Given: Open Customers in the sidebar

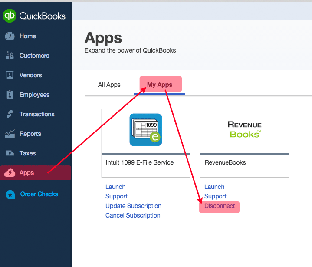Looking at the screenshot, I should [34, 56].
